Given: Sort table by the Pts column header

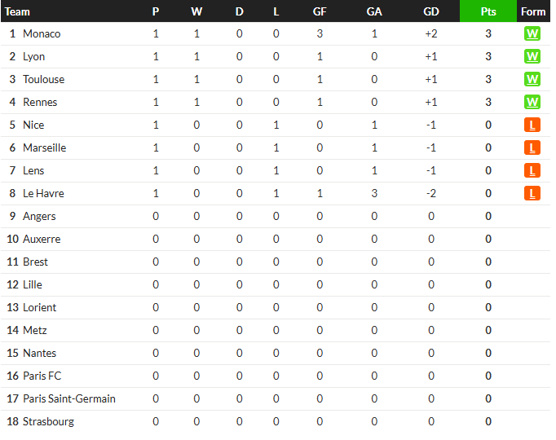Looking at the screenshot, I should click(488, 11).
